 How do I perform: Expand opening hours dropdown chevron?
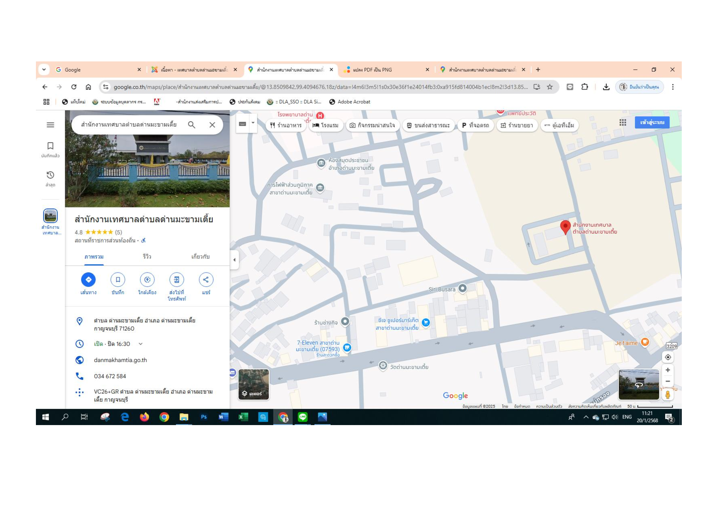[x=141, y=344]
